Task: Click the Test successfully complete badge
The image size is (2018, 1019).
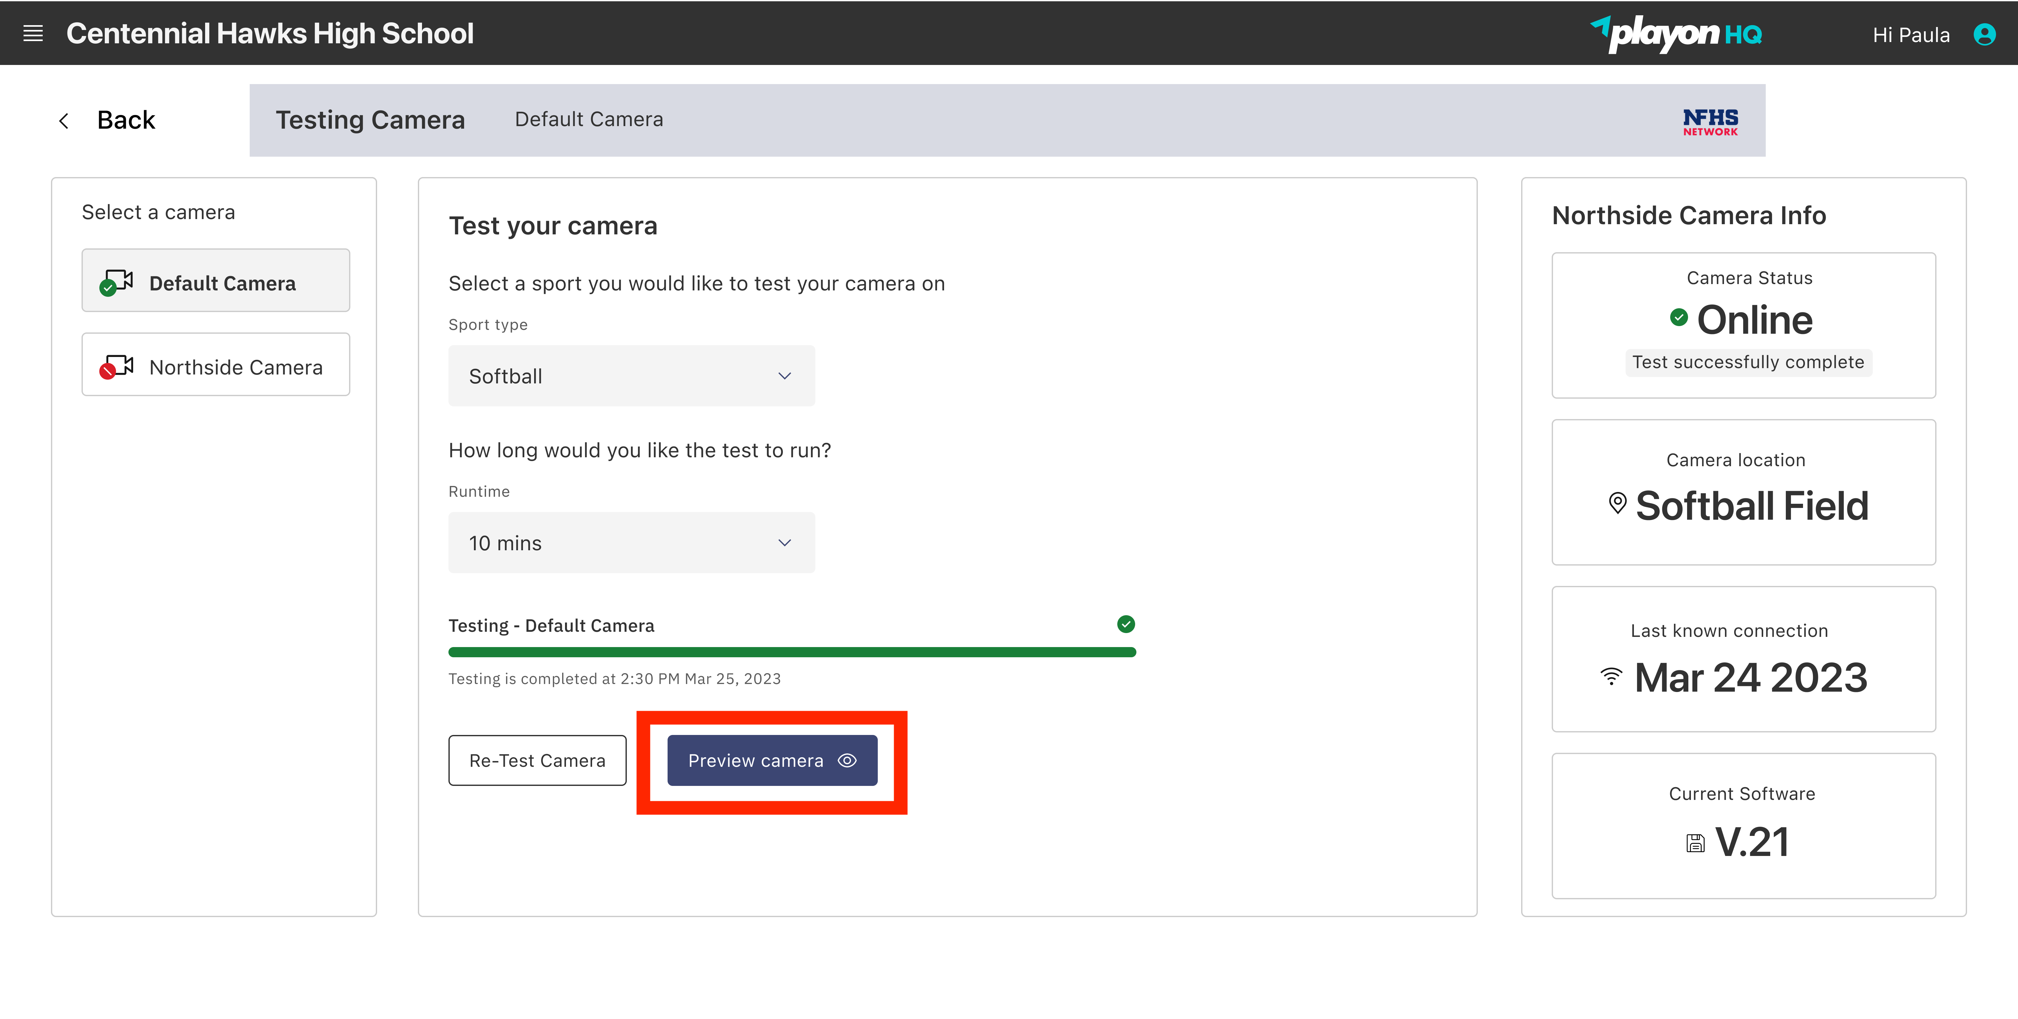Action: pos(1749,363)
